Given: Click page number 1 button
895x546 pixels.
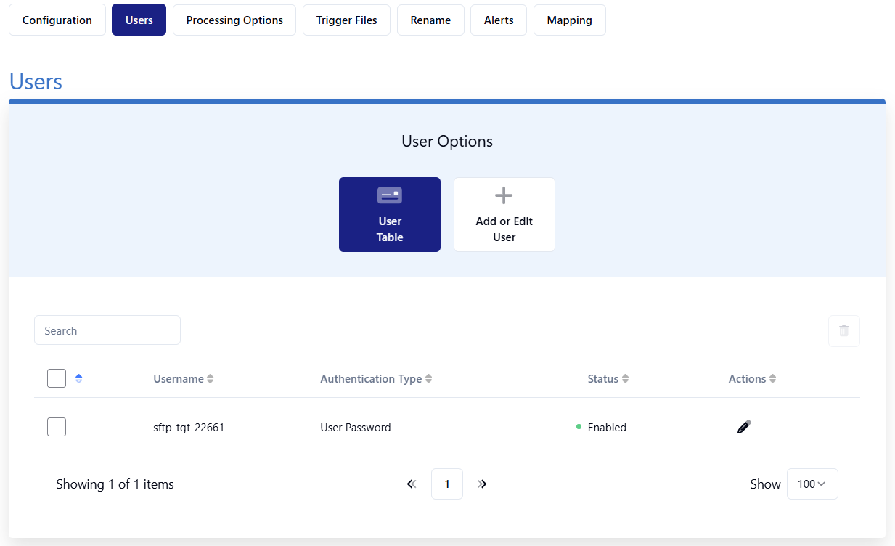Looking at the screenshot, I should tap(447, 484).
